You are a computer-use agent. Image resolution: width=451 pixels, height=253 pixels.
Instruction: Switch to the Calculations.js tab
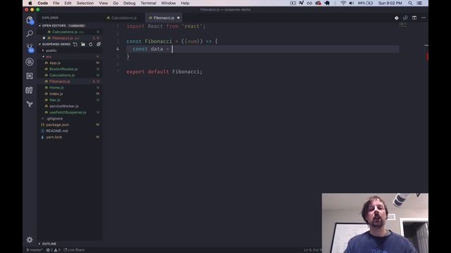point(124,18)
